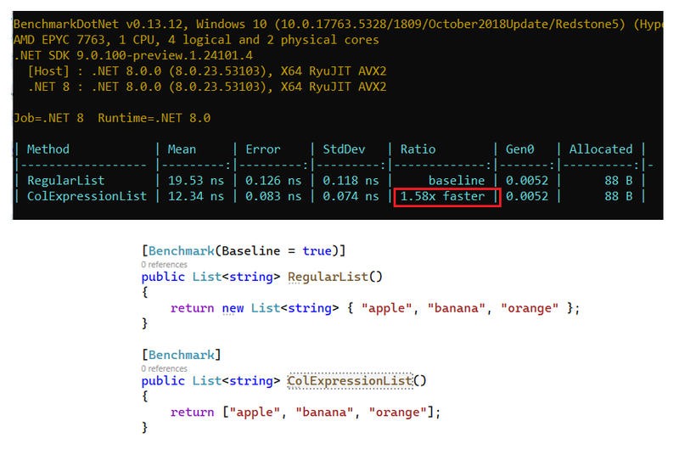Click the BenchmarkDotNet v0.13.12 header line

[x=338, y=25]
